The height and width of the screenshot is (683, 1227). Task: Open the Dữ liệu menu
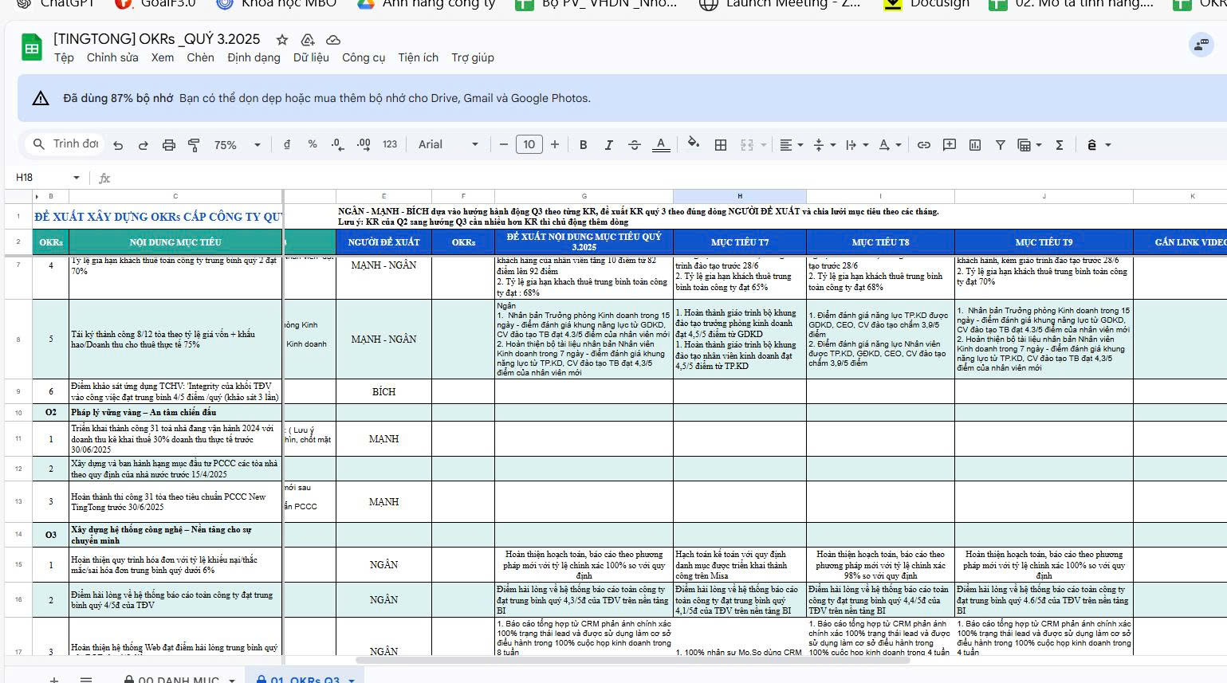pyautogui.click(x=311, y=57)
